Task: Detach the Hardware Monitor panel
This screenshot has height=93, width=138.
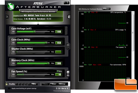Action: click(106, 9)
